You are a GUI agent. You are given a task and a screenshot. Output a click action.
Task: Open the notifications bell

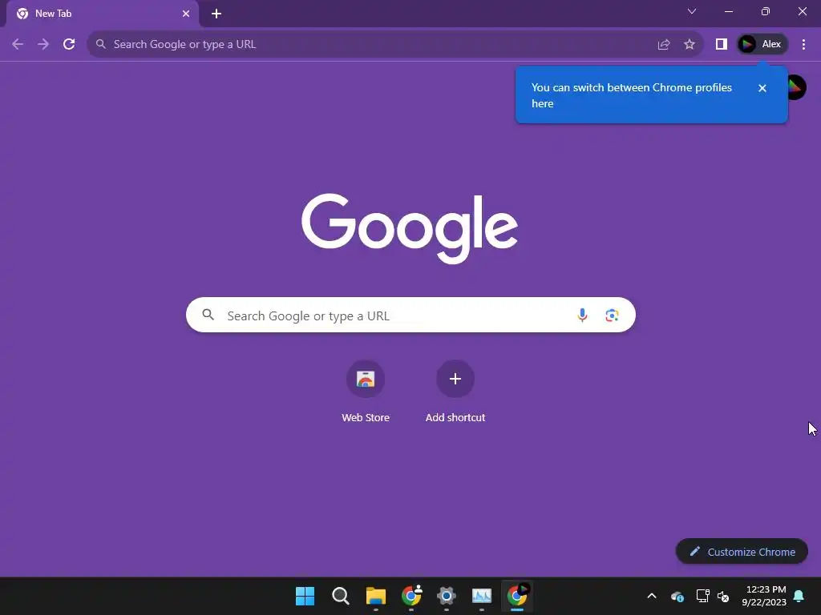(799, 596)
